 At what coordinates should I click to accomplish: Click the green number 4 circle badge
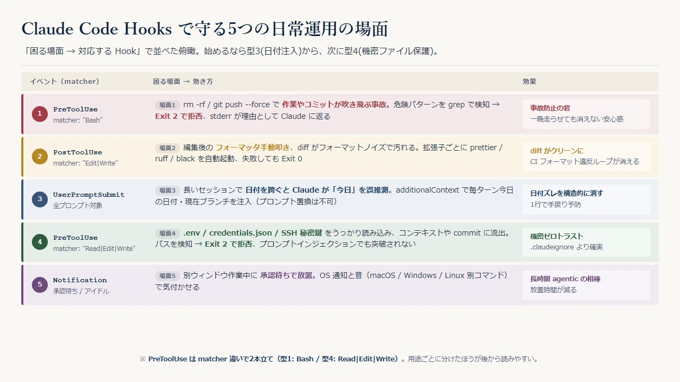pos(39,242)
